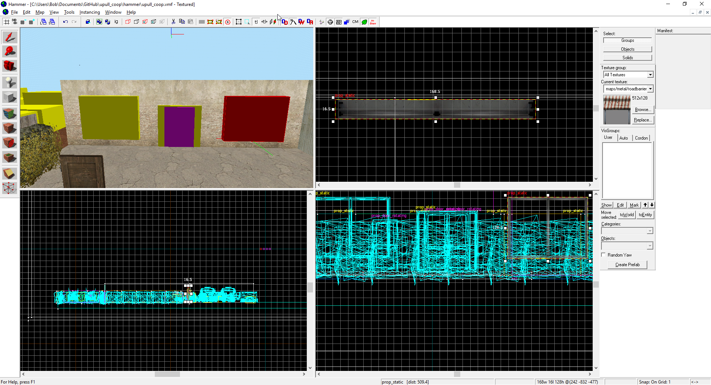
Task: Select the Vertex manipulation tool
Action: (x=10, y=188)
